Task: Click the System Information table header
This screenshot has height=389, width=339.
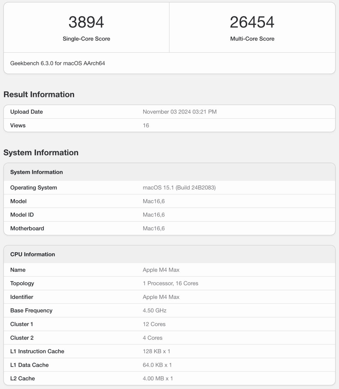Action: point(36,172)
